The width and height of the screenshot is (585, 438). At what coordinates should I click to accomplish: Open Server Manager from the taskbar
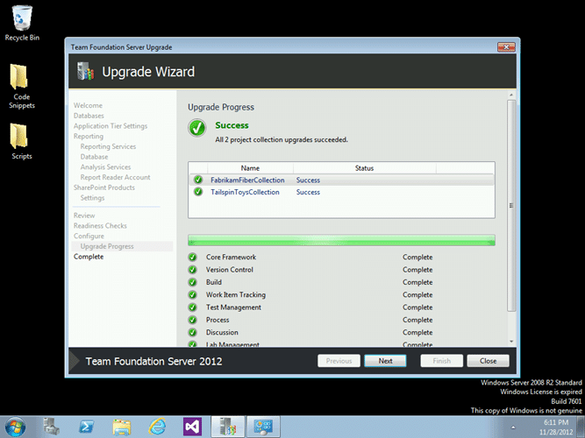pyautogui.click(x=51, y=427)
